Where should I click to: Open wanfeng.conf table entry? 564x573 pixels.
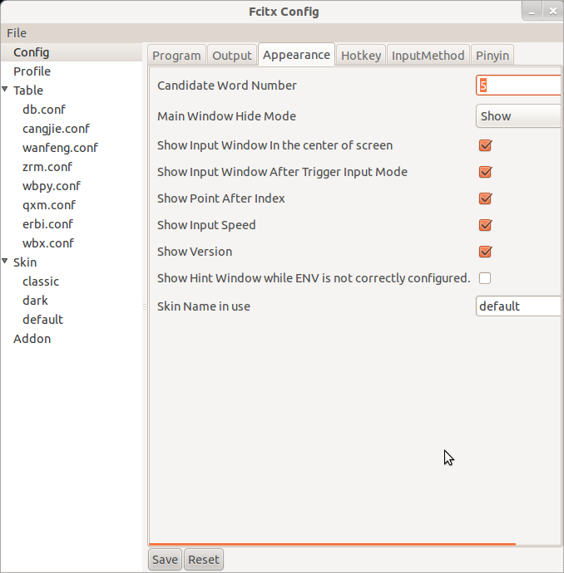coord(60,148)
